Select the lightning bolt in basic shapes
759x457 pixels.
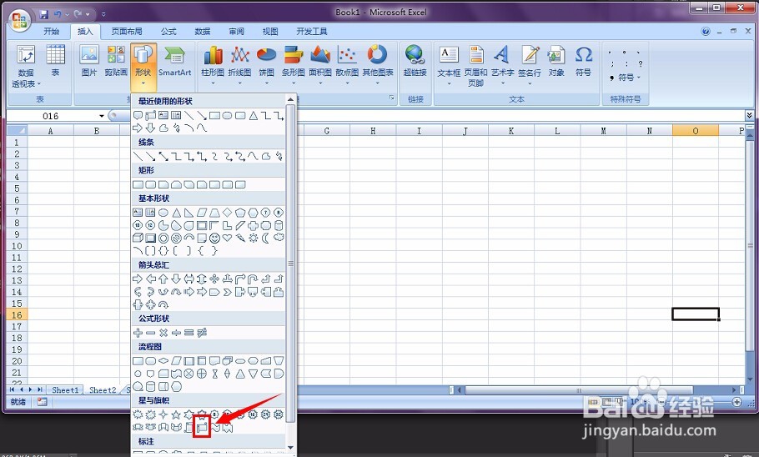[x=240, y=238]
